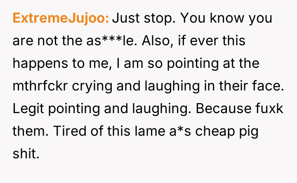Open the ExtremeJujoo username profile link
This screenshot has height=183, width=297.
coord(61,18)
